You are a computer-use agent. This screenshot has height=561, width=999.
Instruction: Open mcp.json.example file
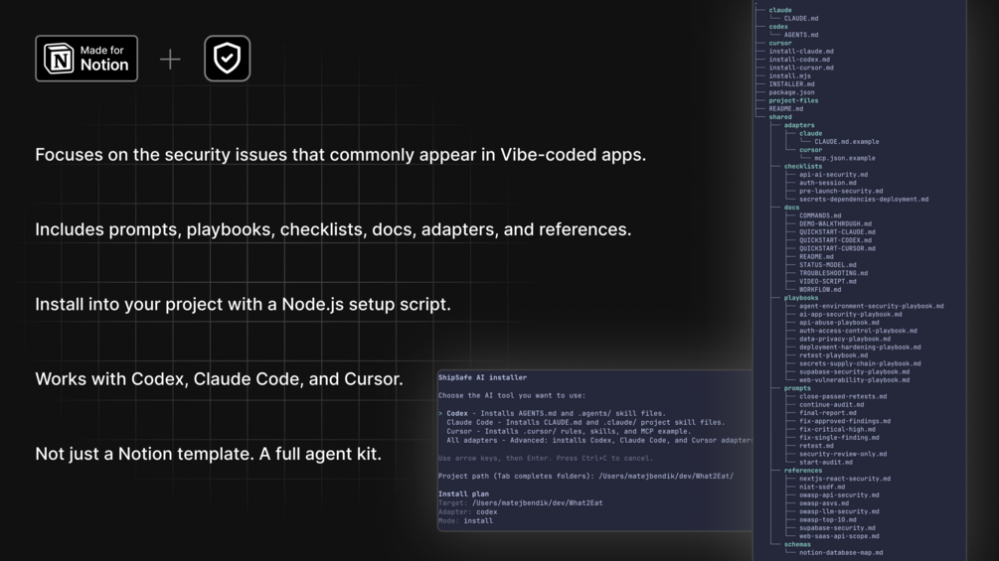[844, 159]
